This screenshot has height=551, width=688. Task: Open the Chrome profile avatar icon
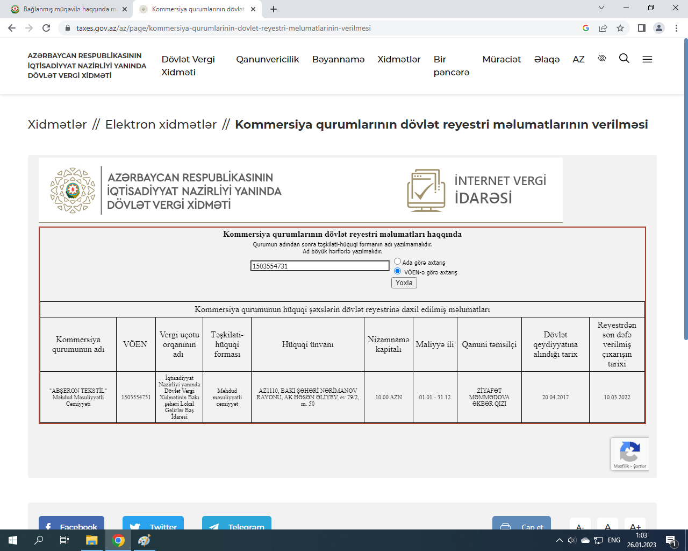[659, 28]
